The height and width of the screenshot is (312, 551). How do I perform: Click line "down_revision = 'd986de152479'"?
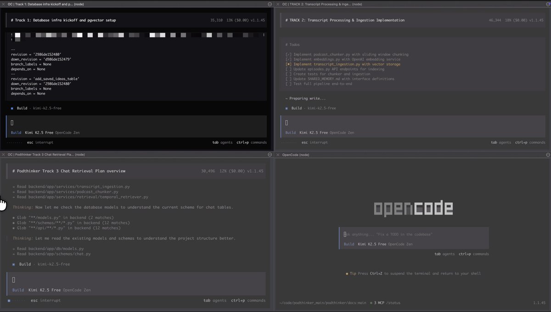pyautogui.click(x=41, y=59)
